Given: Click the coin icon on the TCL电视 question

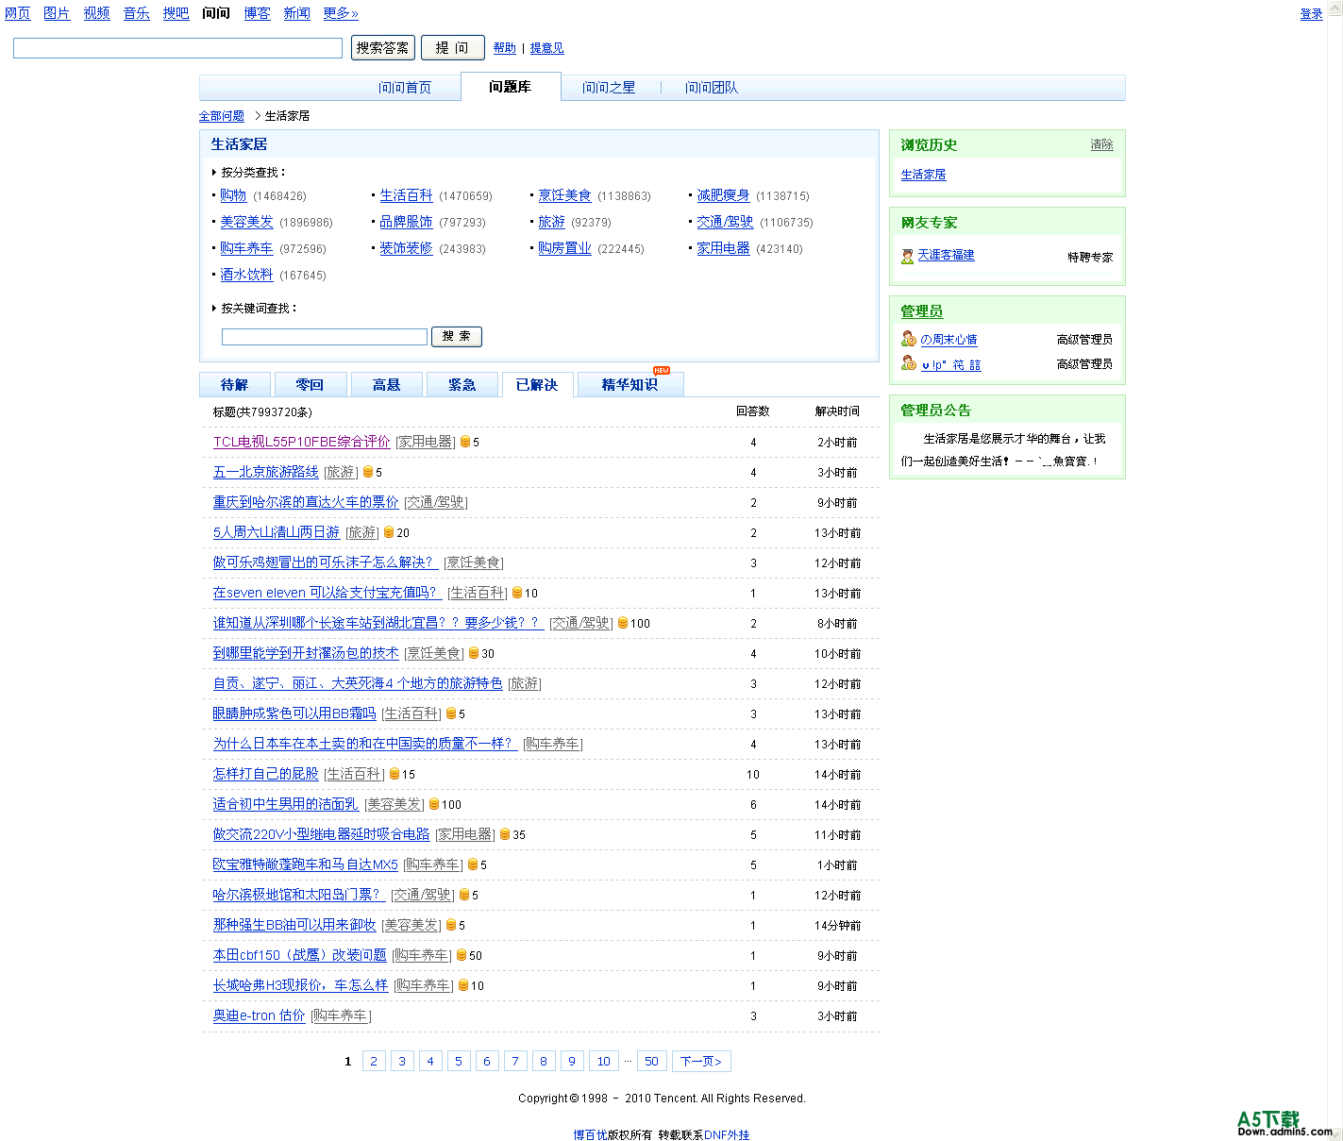Looking at the screenshot, I should point(464,442).
